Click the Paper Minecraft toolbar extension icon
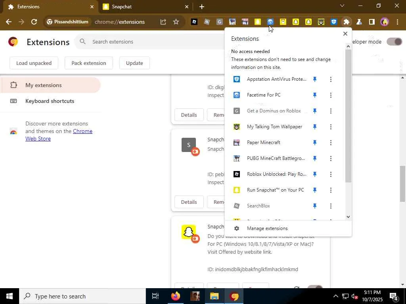The width and height of the screenshot is (406, 304). coord(245,22)
